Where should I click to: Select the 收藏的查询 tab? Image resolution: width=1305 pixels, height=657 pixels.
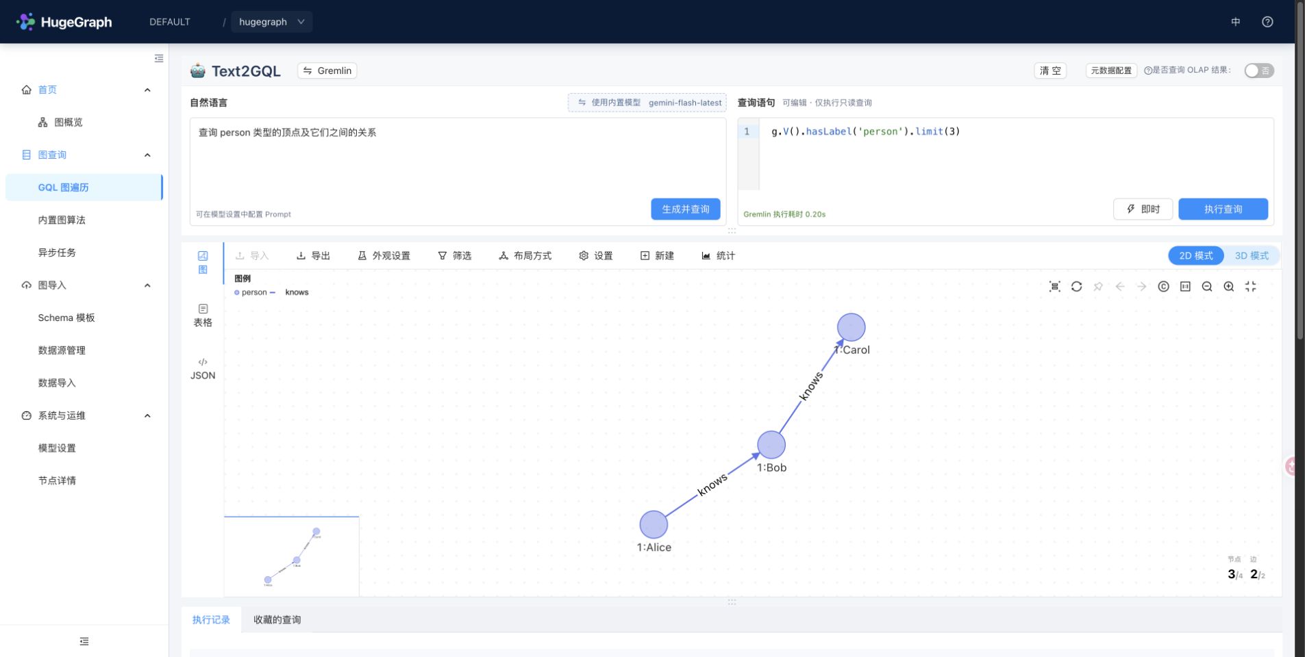(277, 620)
